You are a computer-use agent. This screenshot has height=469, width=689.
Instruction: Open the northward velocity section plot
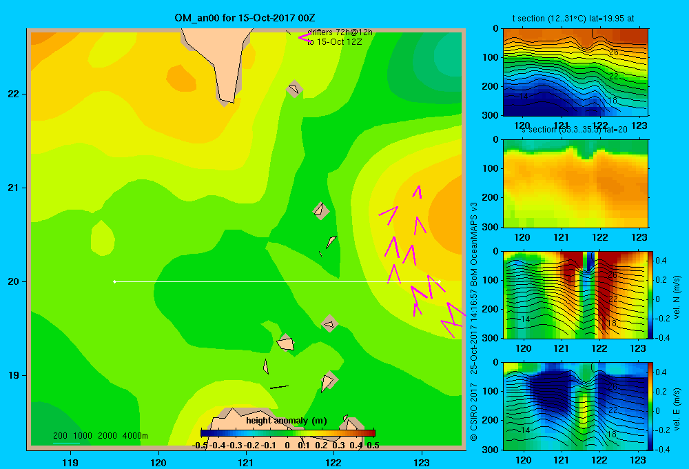(x=575, y=295)
